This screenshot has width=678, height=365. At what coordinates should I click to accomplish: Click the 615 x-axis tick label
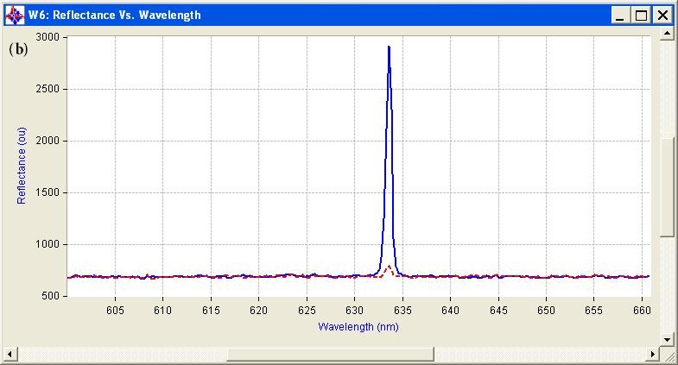(211, 310)
